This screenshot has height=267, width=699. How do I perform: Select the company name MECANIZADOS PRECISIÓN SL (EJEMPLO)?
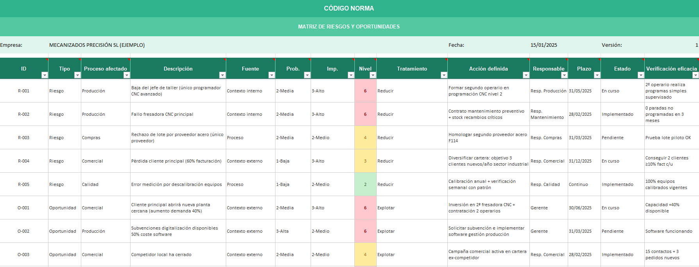point(97,45)
